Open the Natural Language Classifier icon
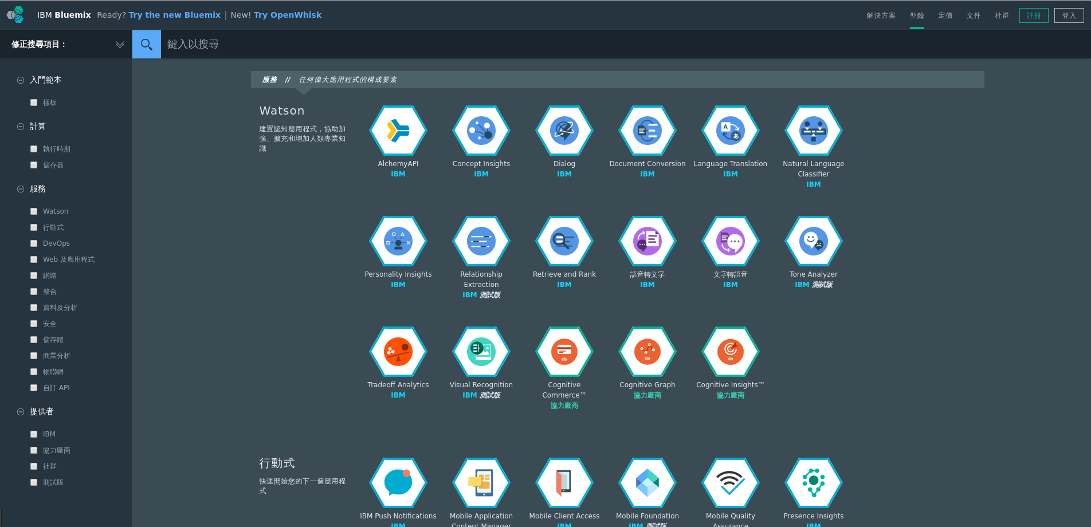Image resolution: width=1091 pixels, height=527 pixels. pos(814,131)
